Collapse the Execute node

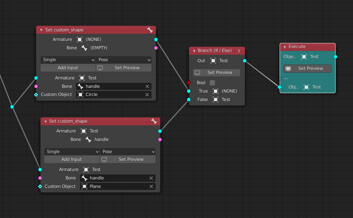click(285, 47)
